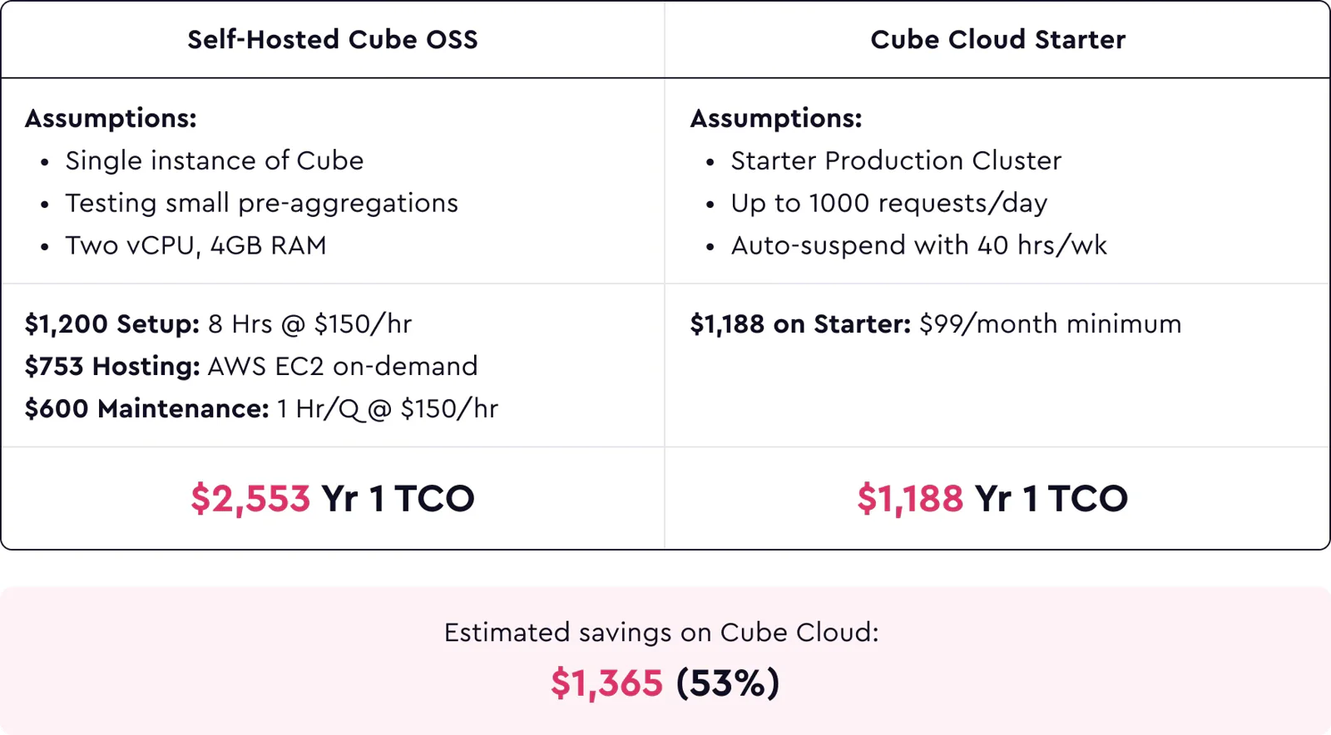Viewport: 1331px width, 735px height.
Task: Click Up to 1000 requests/day bullet
Action: [889, 203]
